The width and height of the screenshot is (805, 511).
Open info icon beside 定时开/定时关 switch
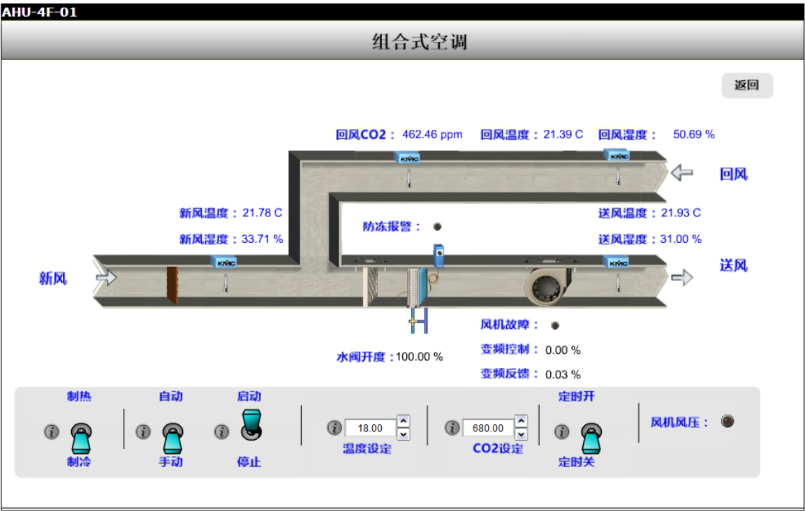point(561,431)
